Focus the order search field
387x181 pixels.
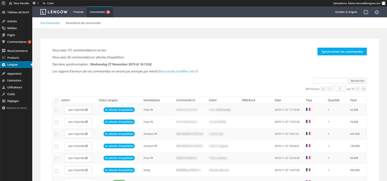pos(330,81)
